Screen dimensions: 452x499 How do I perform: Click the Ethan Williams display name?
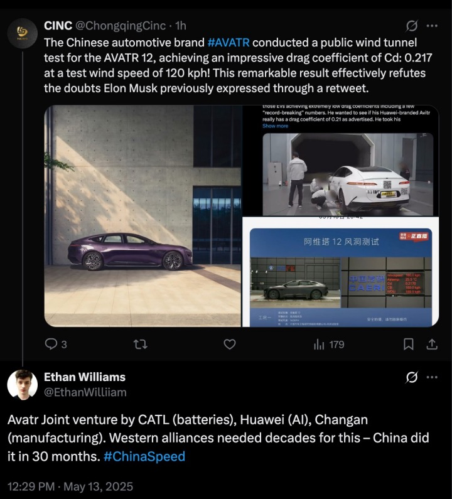click(x=85, y=377)
